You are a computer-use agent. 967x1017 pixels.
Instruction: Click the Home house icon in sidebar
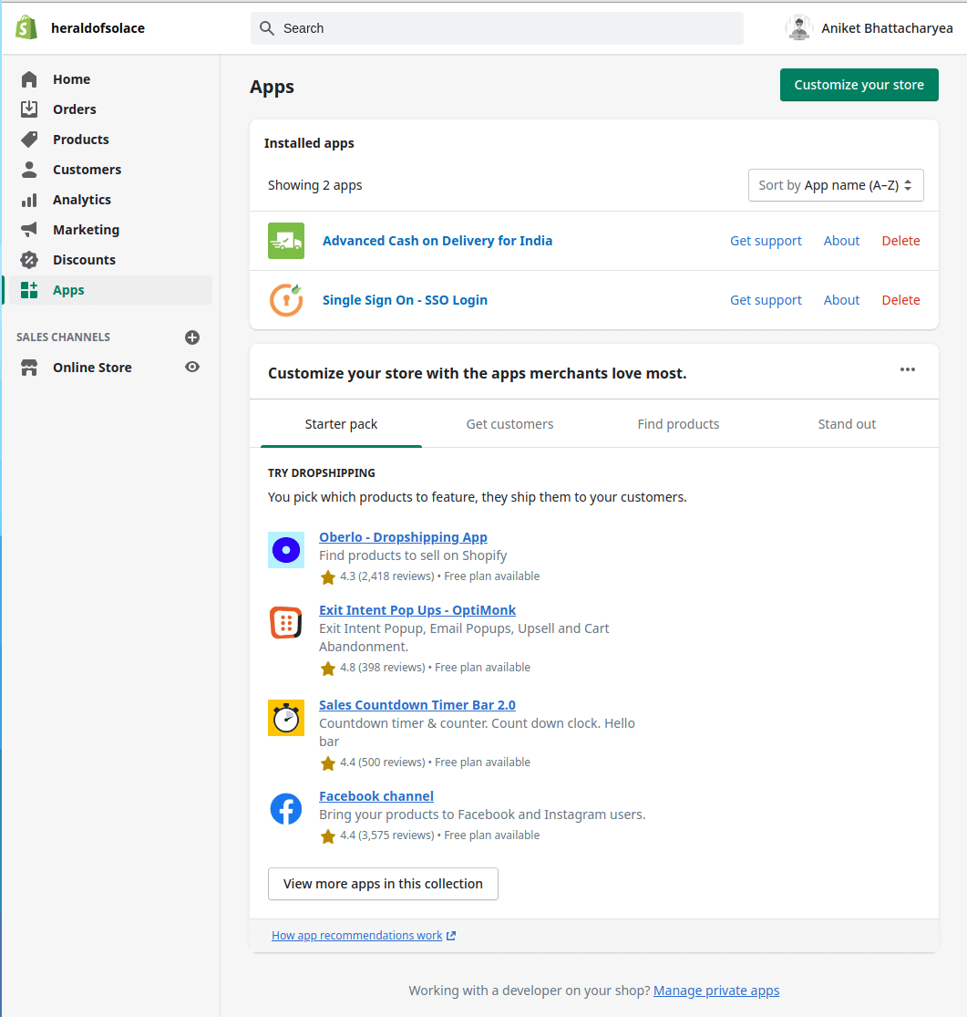pos(29,79)
